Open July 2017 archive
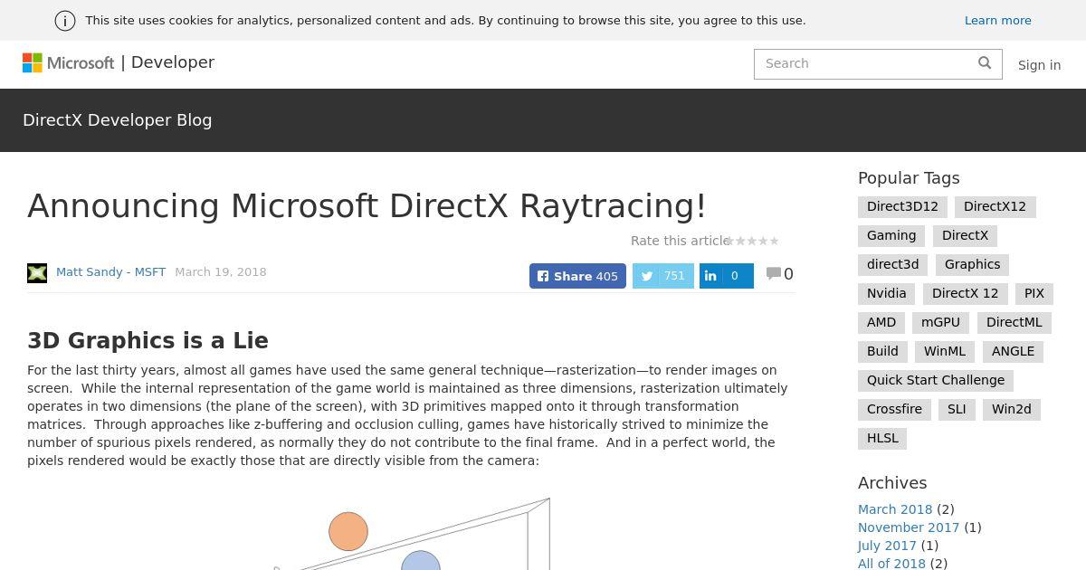 887,546
